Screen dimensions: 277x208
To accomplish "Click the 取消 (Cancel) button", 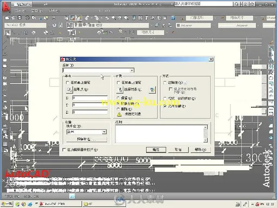I will [178, 149].
